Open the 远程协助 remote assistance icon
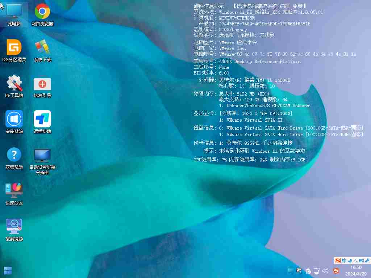Viewport: 371px width, 278px height. point(42,121)
